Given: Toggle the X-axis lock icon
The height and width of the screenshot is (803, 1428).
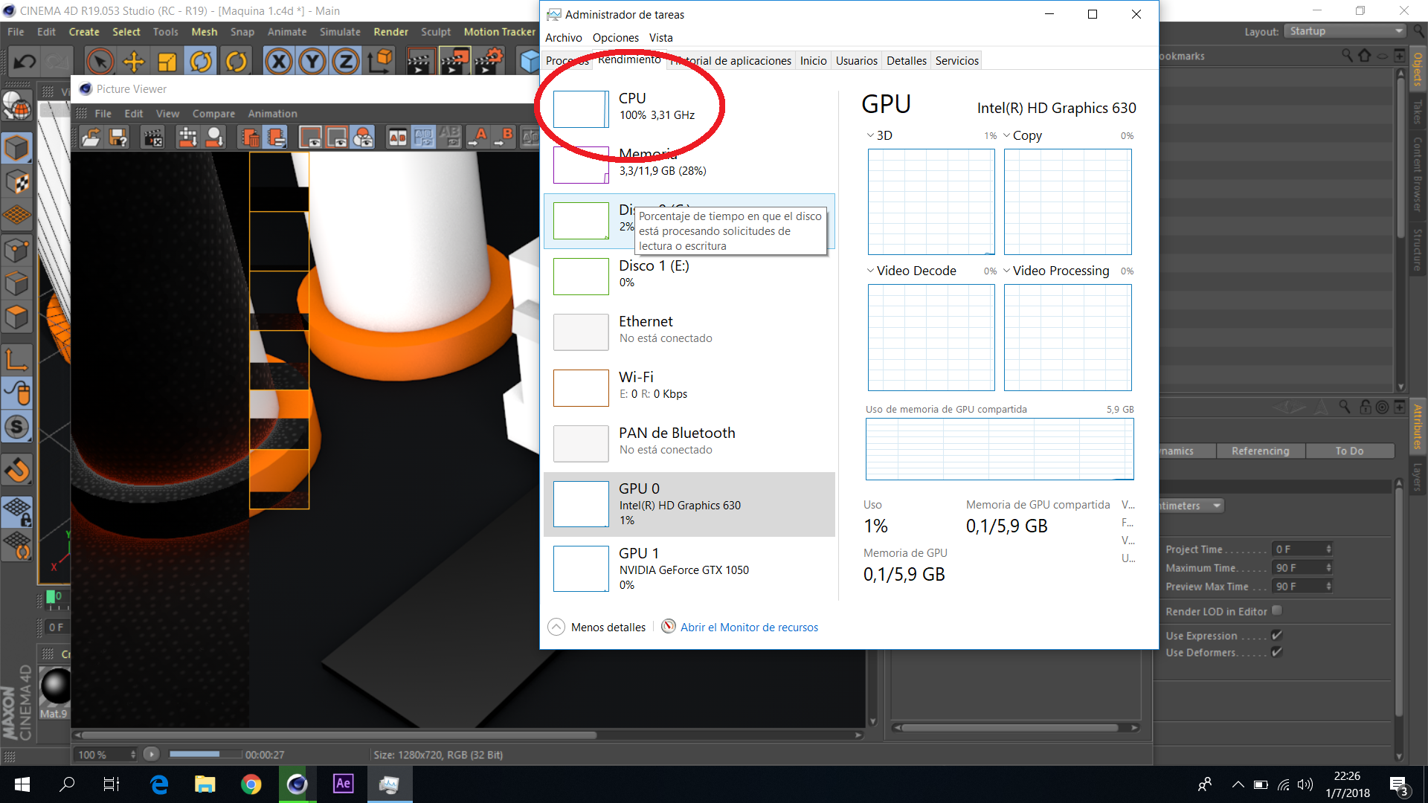Looking at the screenshot, I should 279,62.
